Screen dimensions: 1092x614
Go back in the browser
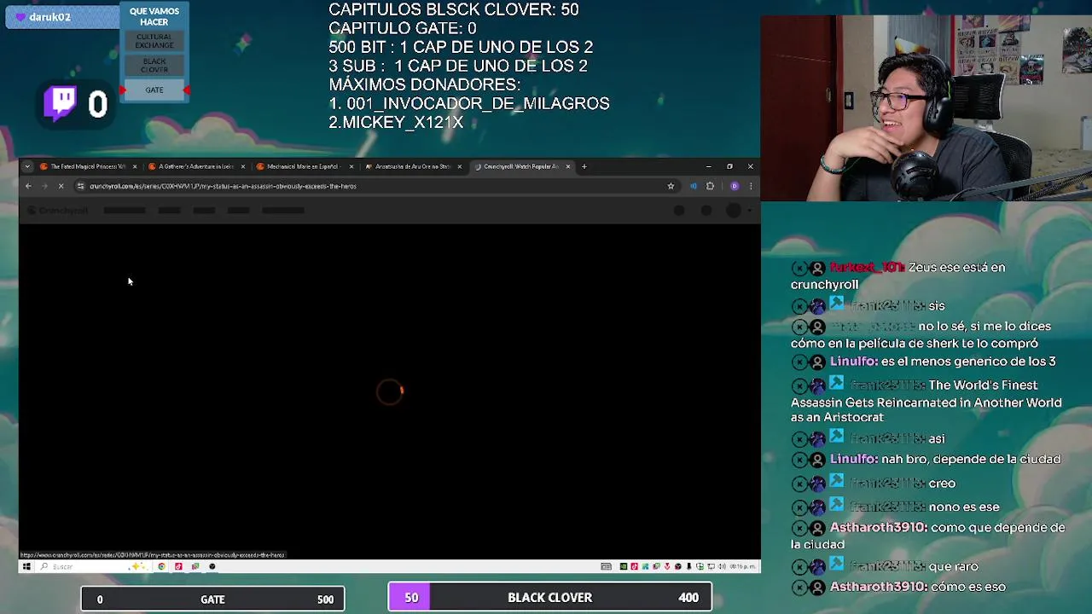[x=28, y=186]
